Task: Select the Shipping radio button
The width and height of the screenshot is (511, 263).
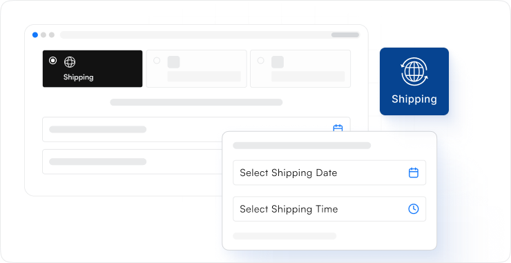Action: point(52,61)
